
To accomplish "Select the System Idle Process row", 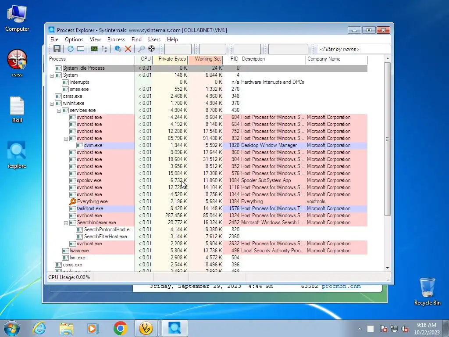I will [207, 68].
